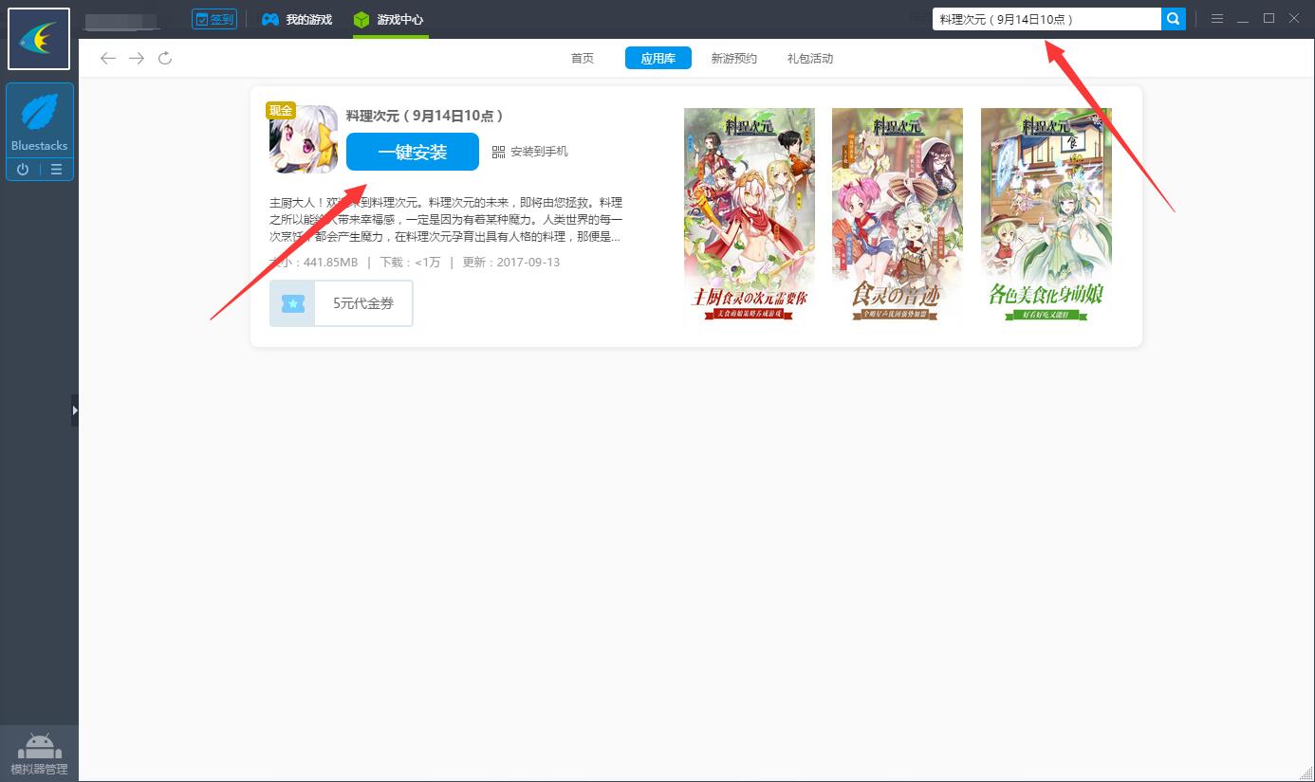This screenshot has height=782, width=1315.
Task: Click the QR code icon beside 安装到手机
Action: coord(499,152)
